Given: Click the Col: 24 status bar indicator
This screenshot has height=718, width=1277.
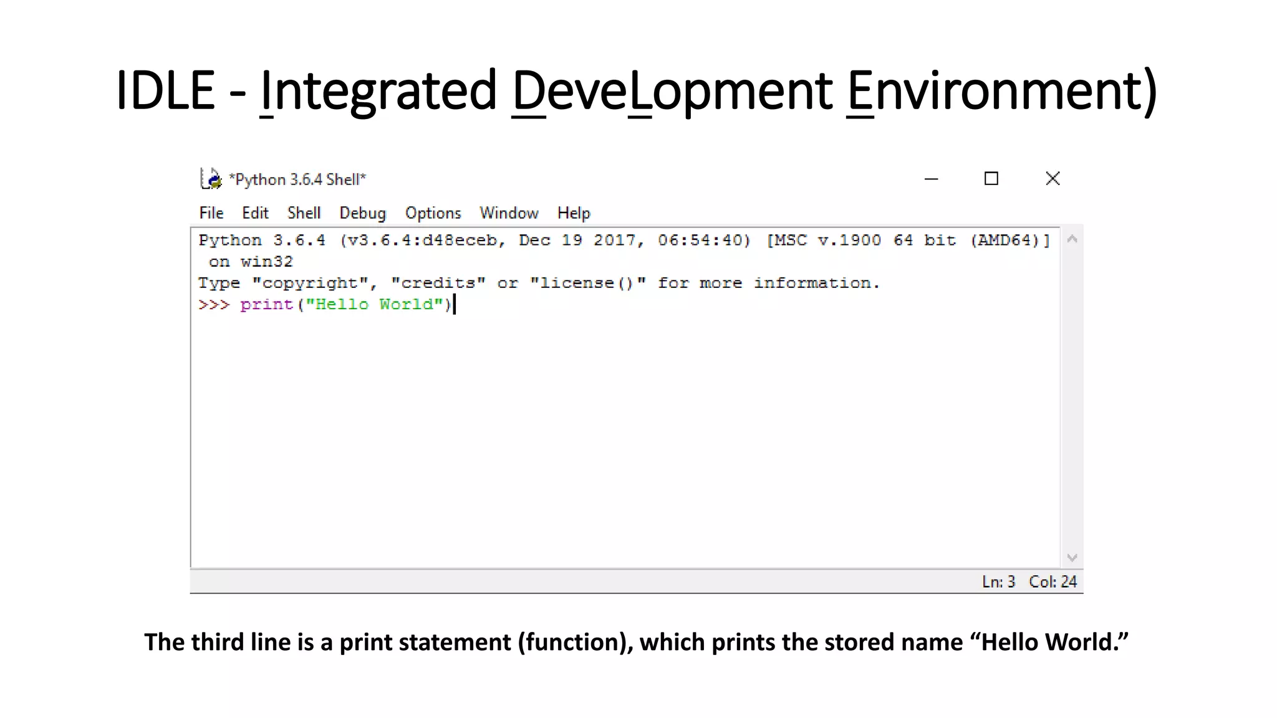Looking at the screenshot, I should coord(1053,582).
